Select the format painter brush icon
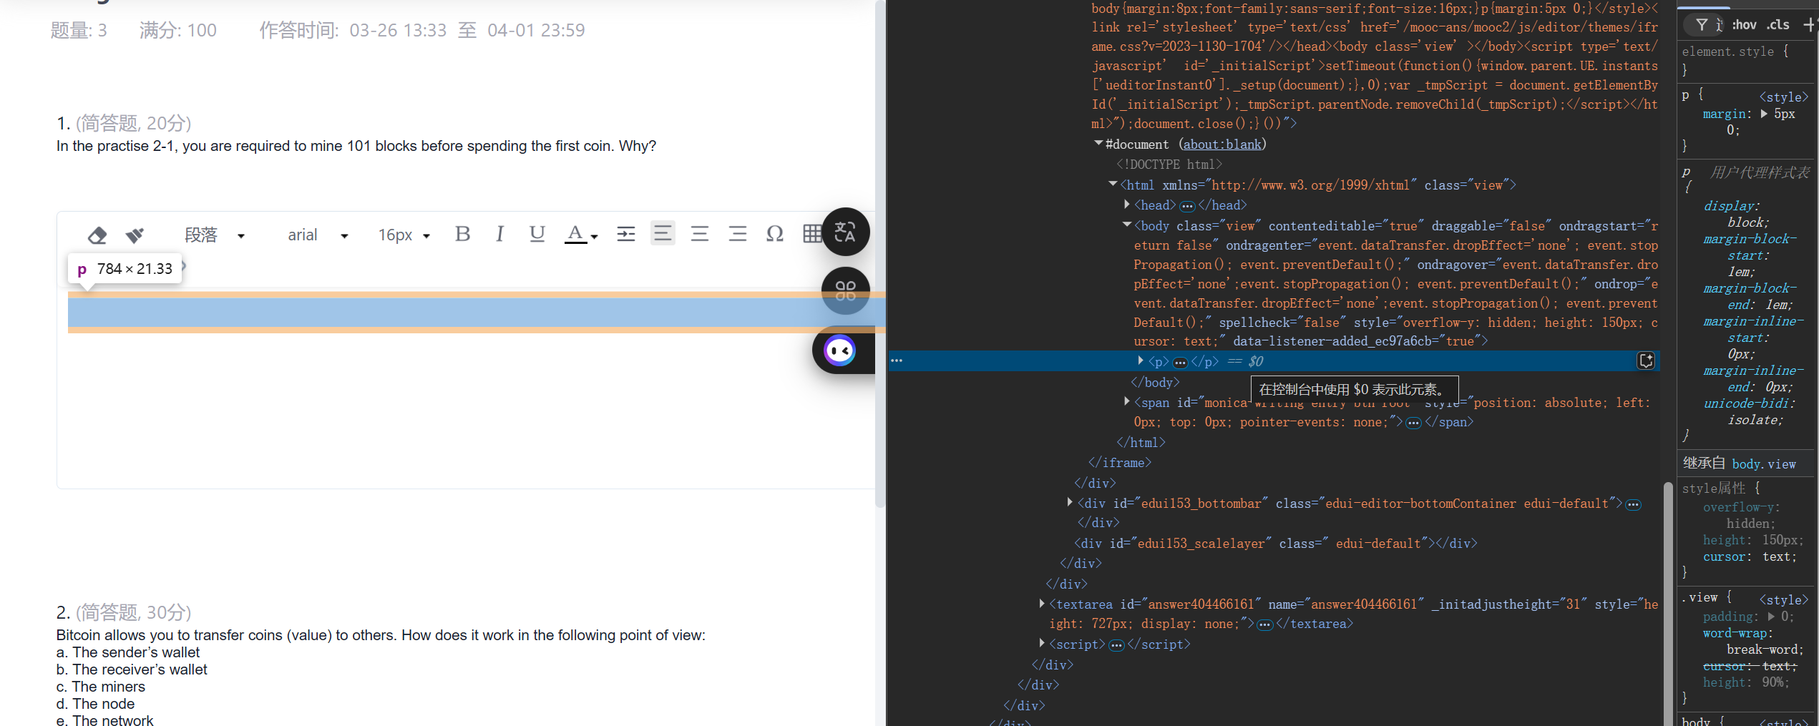1819x726 pixels. click(x=135, y=235)
